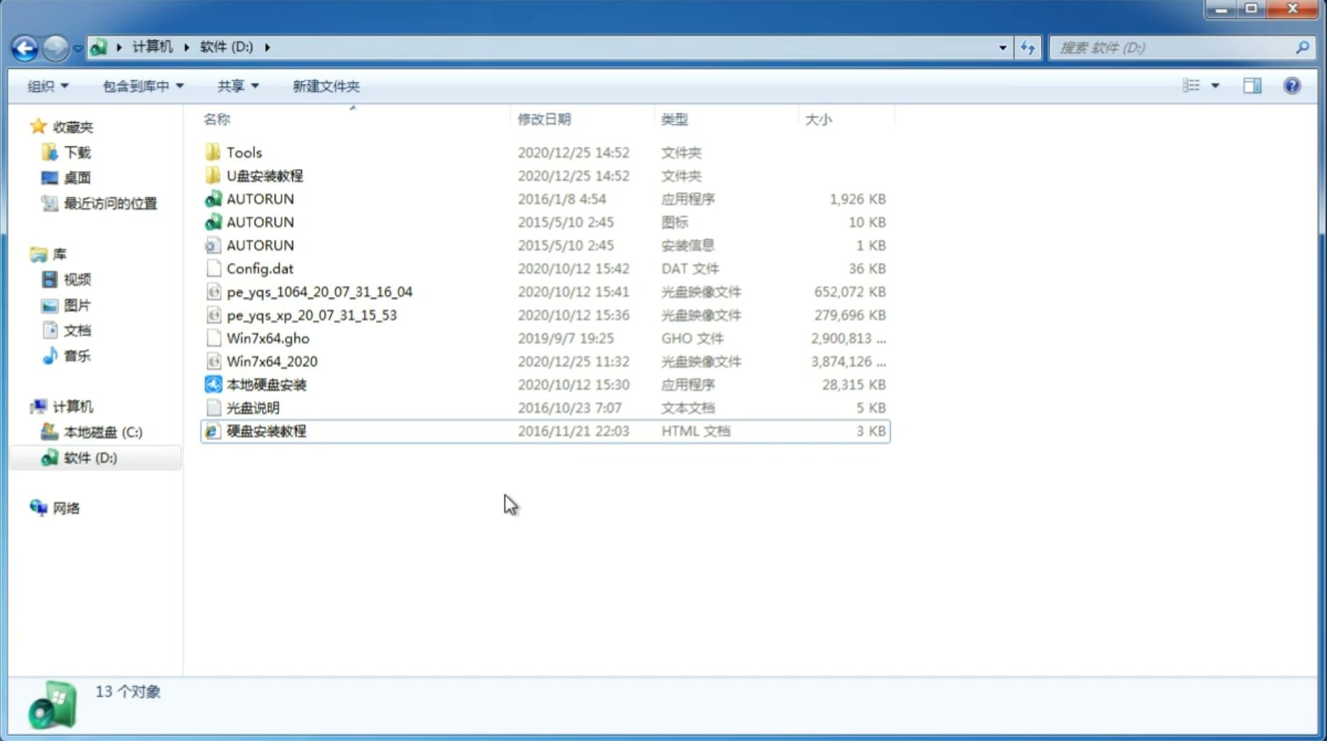
Task: Open the Tools folder
Action: tap(243, 152)
